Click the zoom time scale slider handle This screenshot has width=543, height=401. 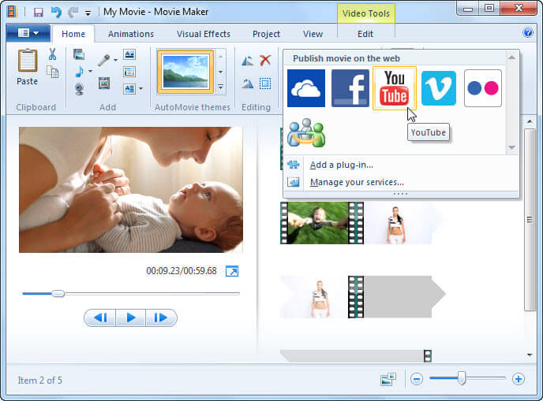click(461, 378)
